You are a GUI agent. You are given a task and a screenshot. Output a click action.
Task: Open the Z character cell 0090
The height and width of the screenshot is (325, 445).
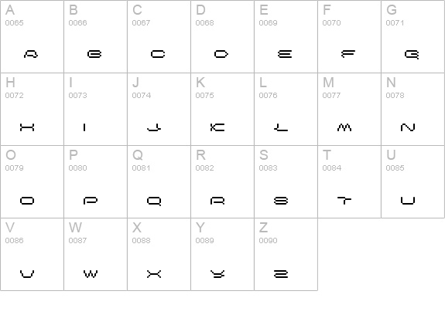tap(286, 254)
